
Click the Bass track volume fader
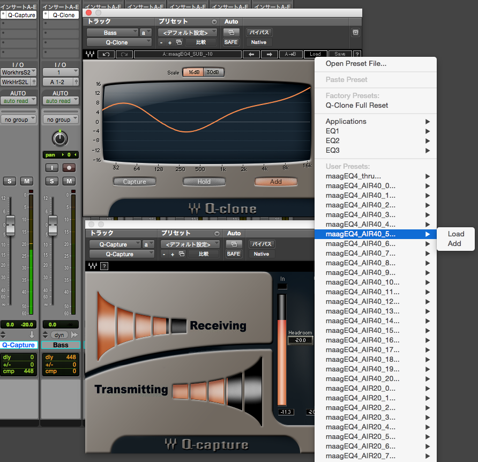point(53,226)
